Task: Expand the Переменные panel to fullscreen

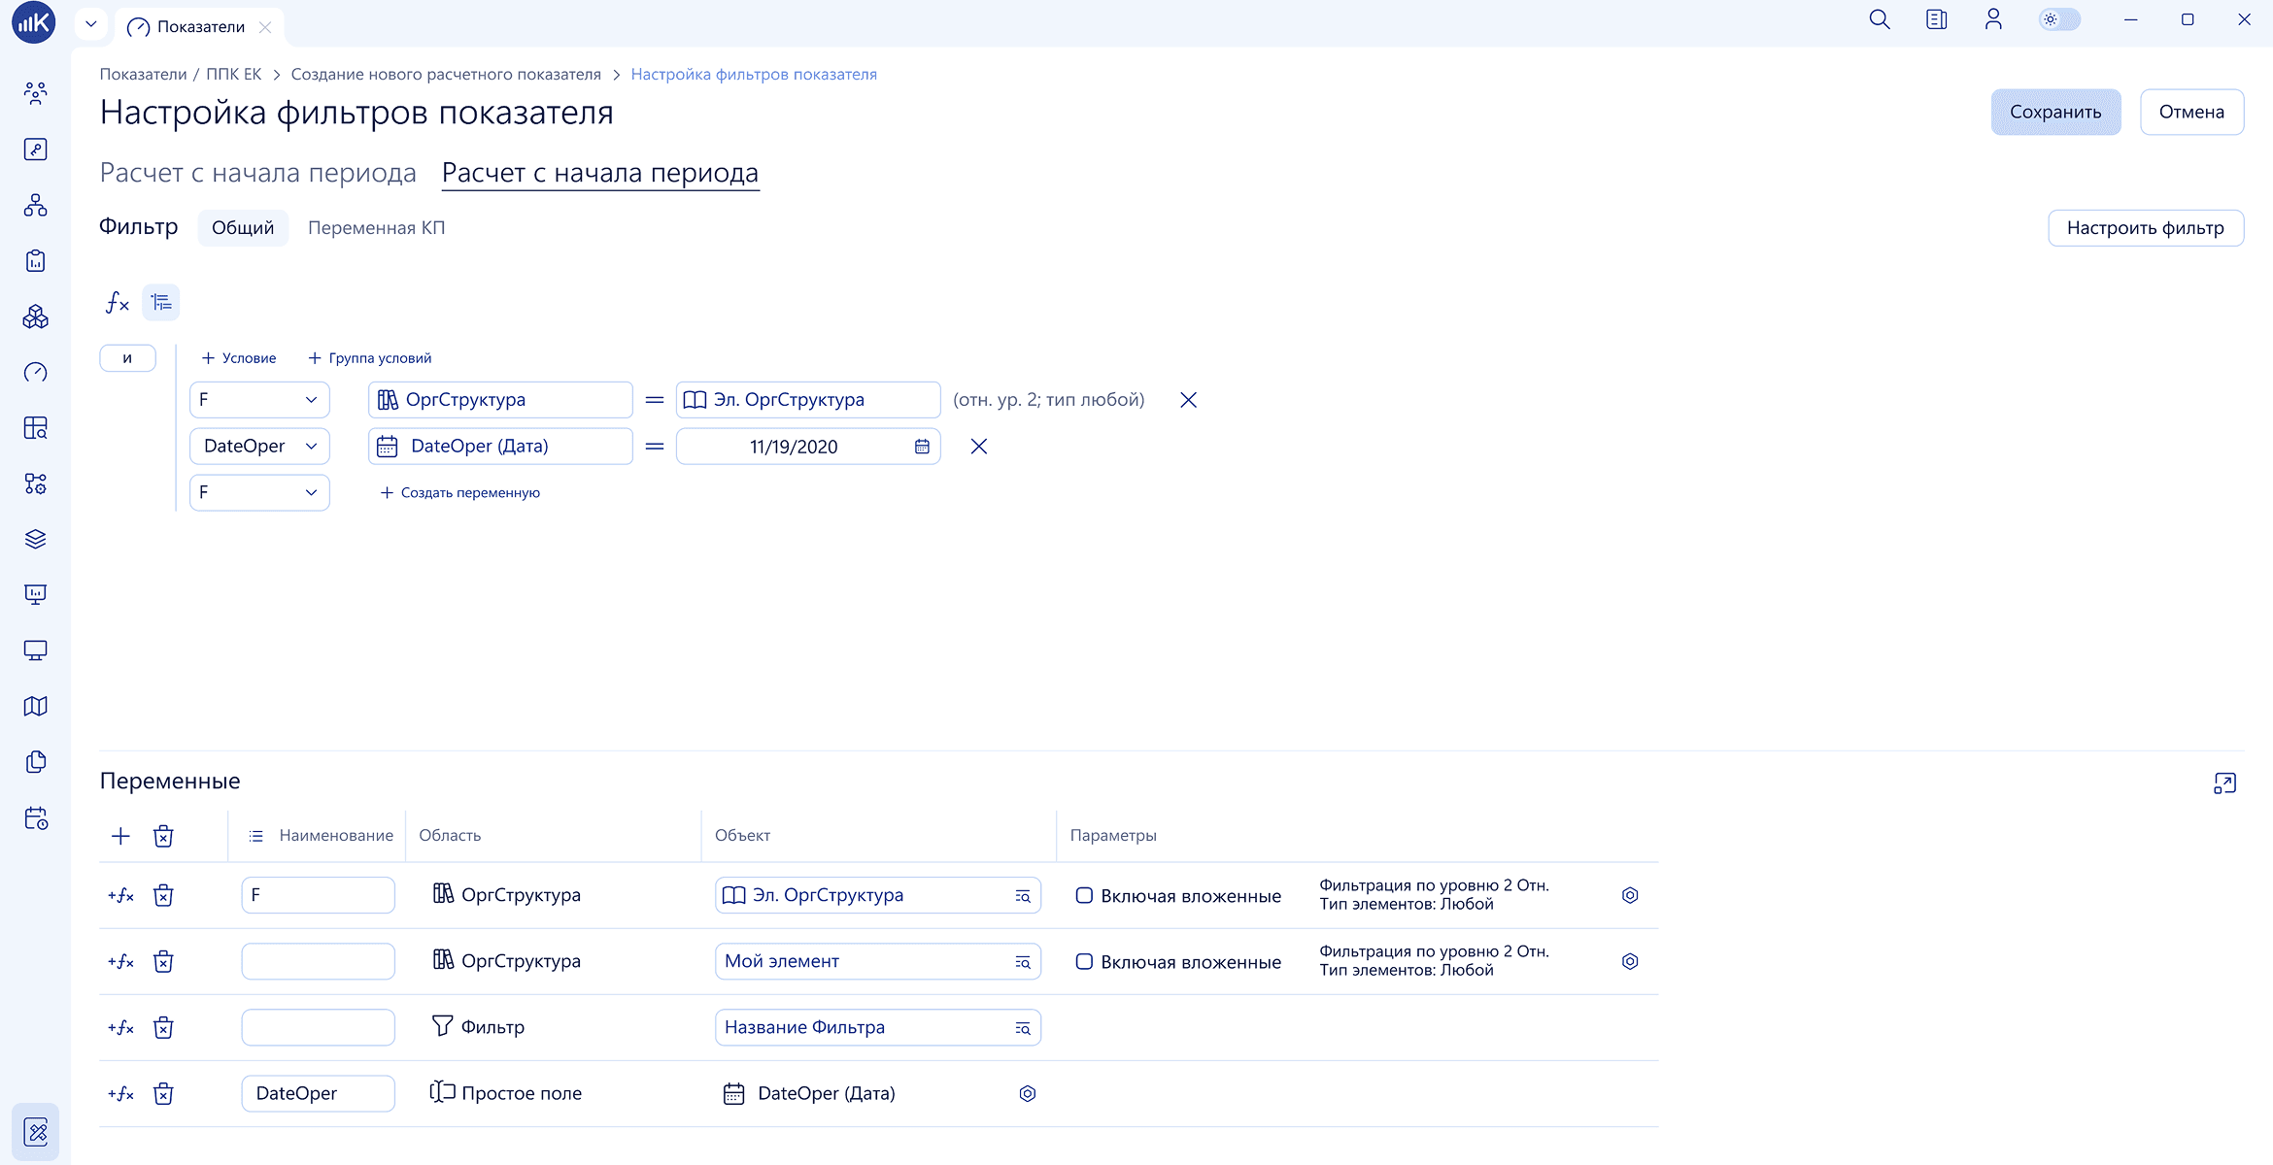Action: (2224, 783)
